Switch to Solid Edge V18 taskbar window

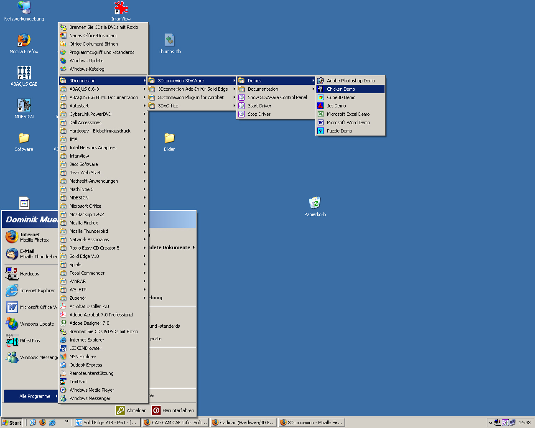tap(107, 423)
